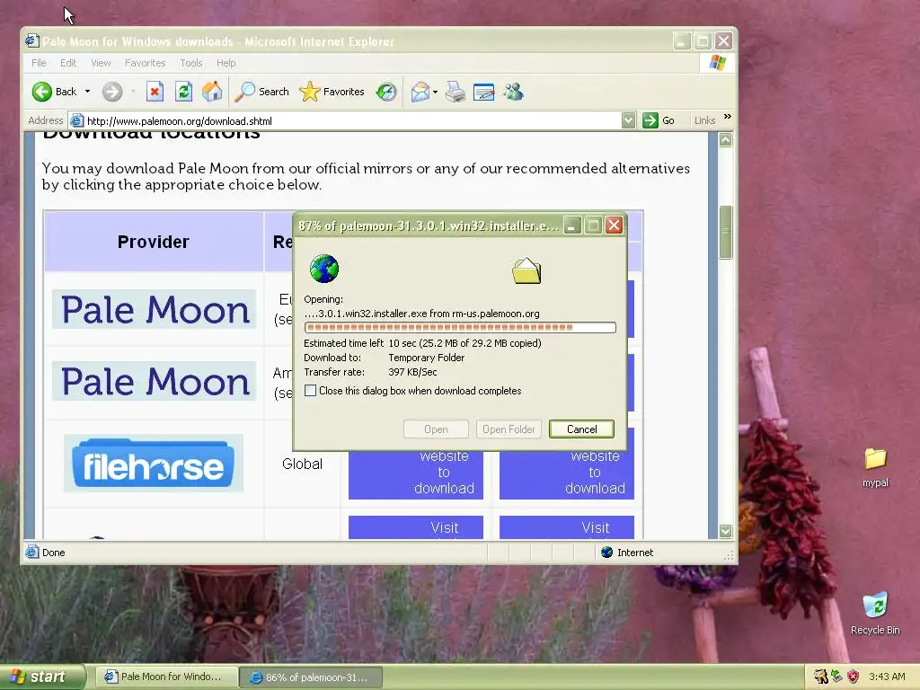Open the File menu
This screenshot has height=690, width=920.
tap(39, 63)
